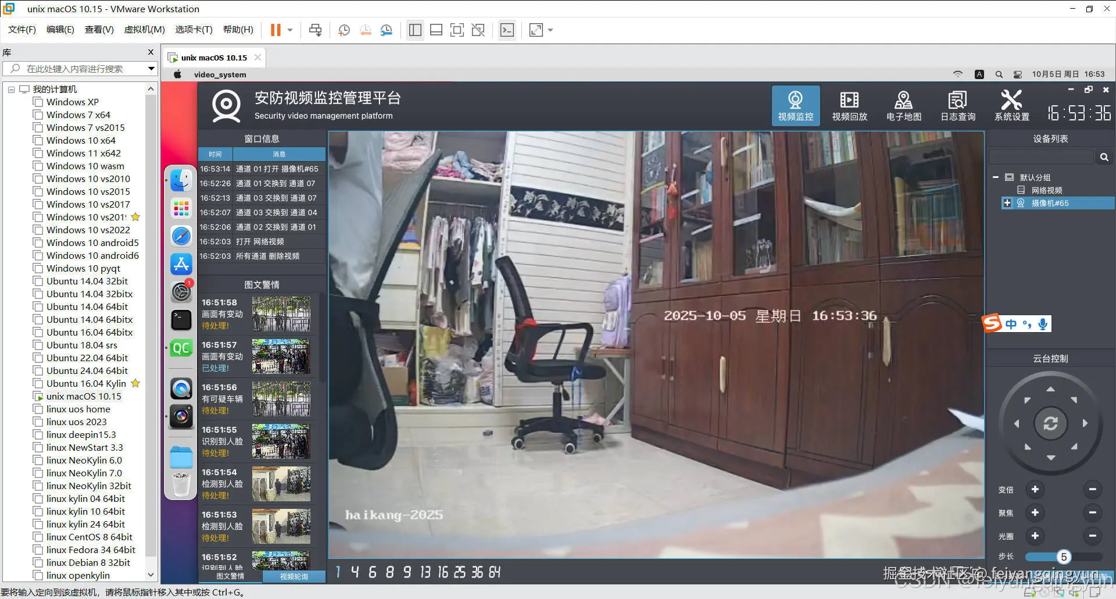Tick the Ubuntu 18.04 srs checkbox
Screen dimensions: 1116x599
pyautogui.click(x=38, y=345)
